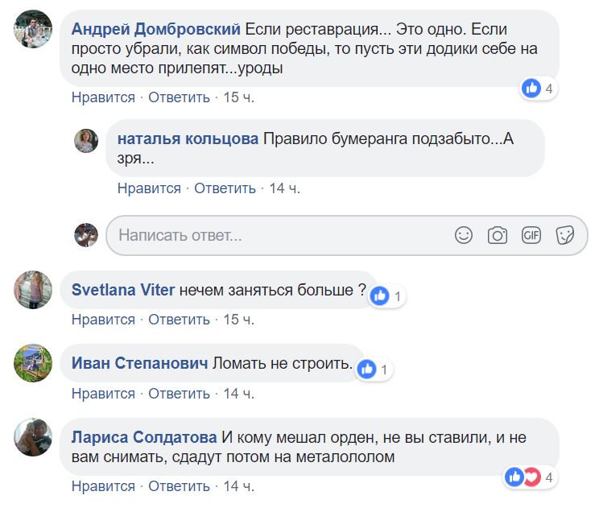Click the "14 ч." timestamp on Лариса Солдатова's comment
Viewport: 599px width, 508px height.
[x=238, y=486]
